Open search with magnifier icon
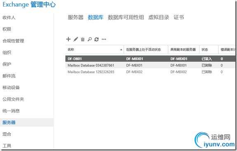The height and width of the screenshot is (151, 237). point(89,39)
